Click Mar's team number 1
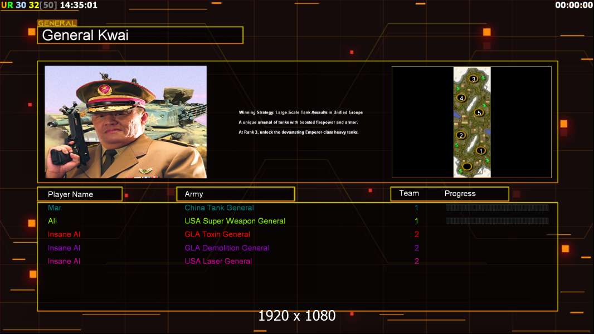 (416, 208)
